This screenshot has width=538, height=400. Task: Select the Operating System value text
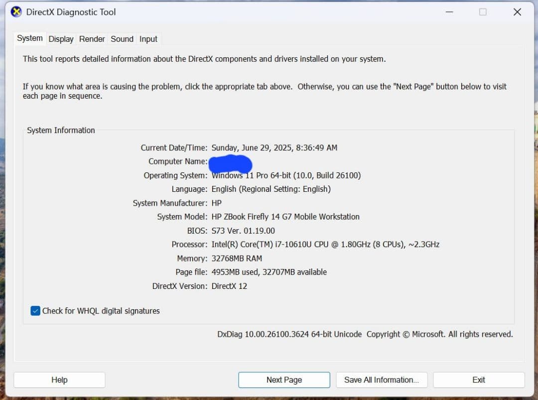286,175
